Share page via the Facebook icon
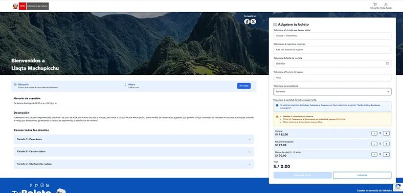The height and width of the screenshot is (193, 403). [246, 21]
